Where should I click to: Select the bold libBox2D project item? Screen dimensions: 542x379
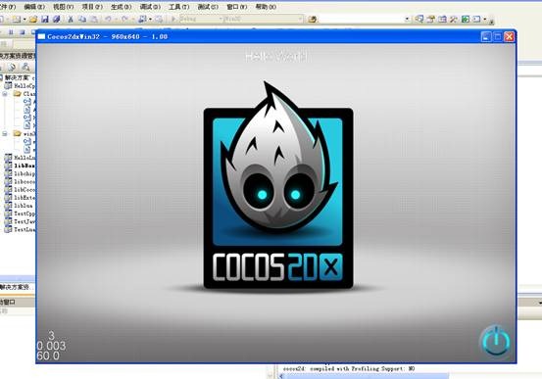coord(20,166)
